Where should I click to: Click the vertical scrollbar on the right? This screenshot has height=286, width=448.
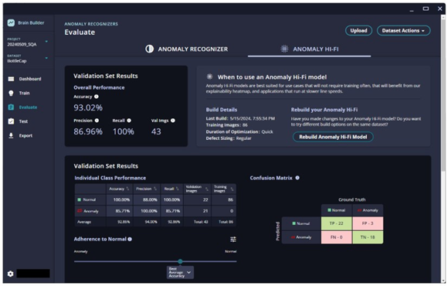(x=443, y=94)
